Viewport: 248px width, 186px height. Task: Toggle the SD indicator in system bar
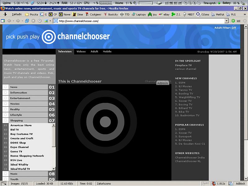pyautogui.click(x=175, y=3)
